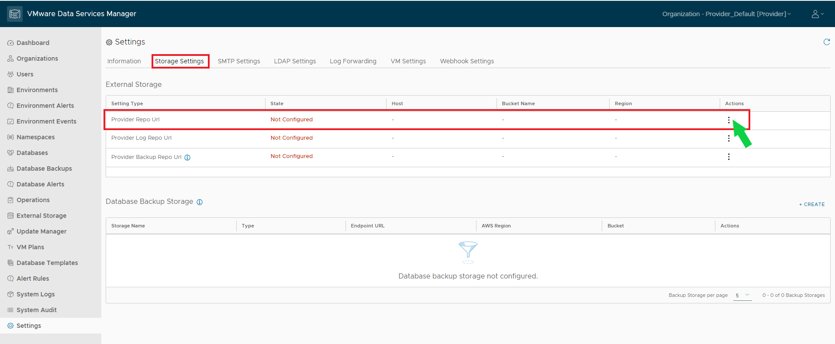Open the VM Settings tab
This screenshot has height=344, width=835.
(408, 61)
